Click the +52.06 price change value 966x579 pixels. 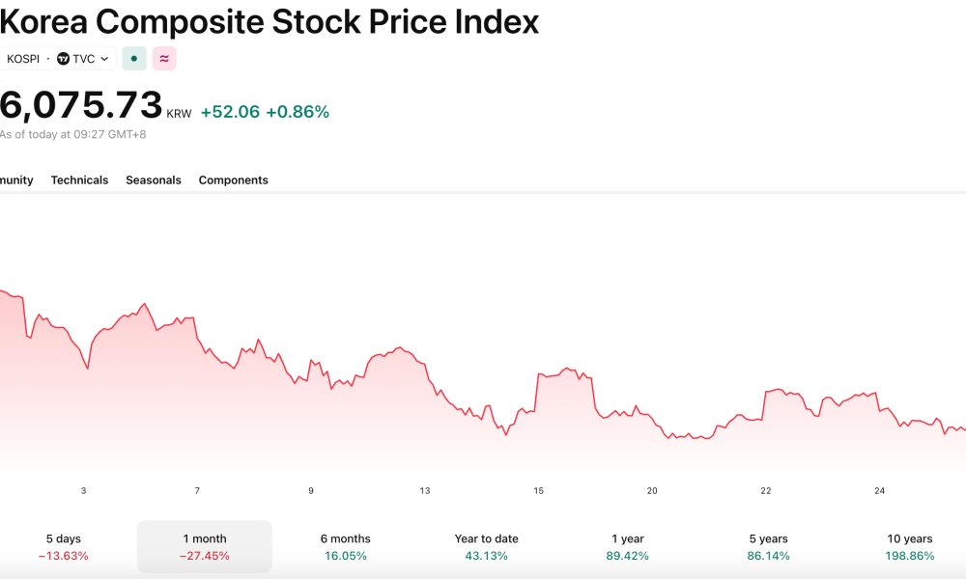231,111
